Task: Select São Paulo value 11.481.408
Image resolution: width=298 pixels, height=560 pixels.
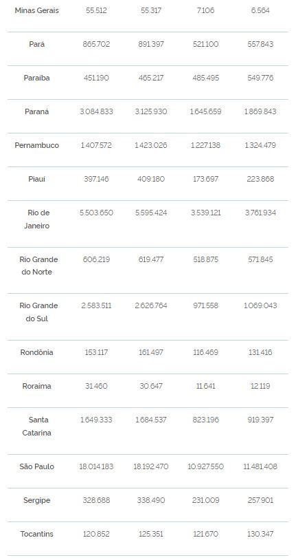Action: point(260,467)
